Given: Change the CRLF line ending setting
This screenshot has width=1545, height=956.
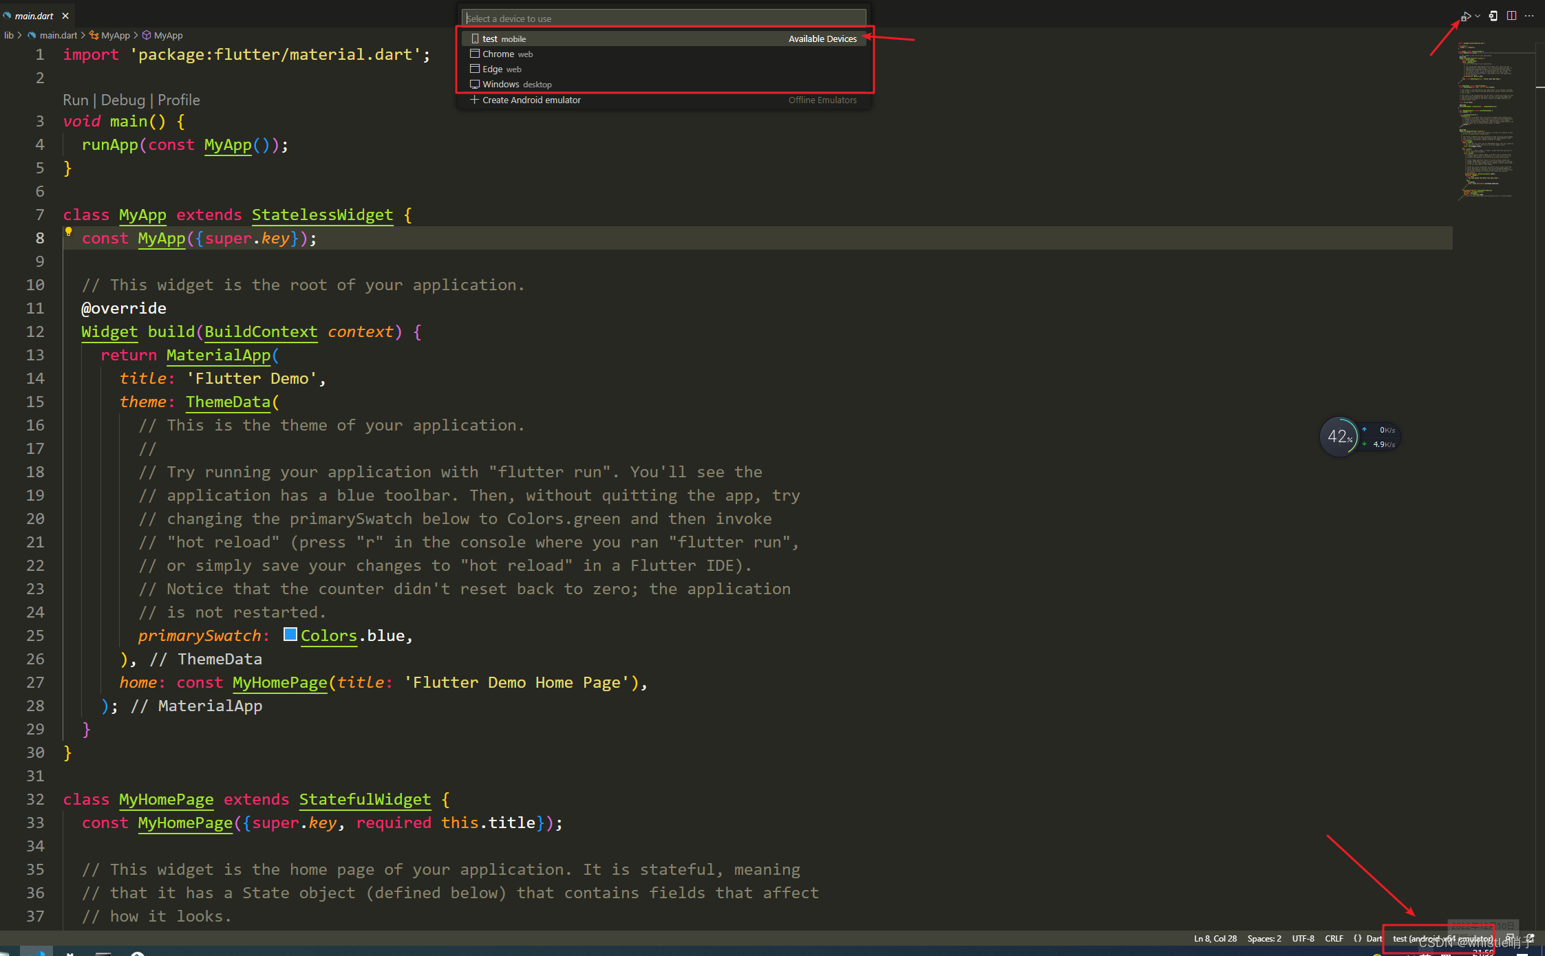Looking at the screenshot, I should click(x=1334, y=938).
